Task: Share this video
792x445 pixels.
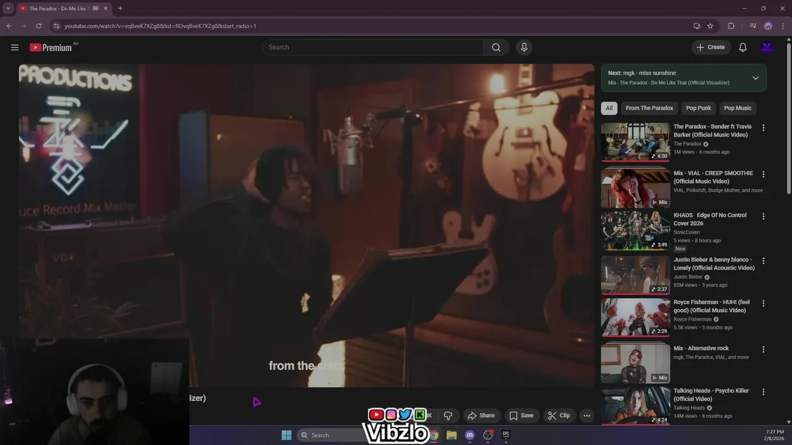Action: 481,415
